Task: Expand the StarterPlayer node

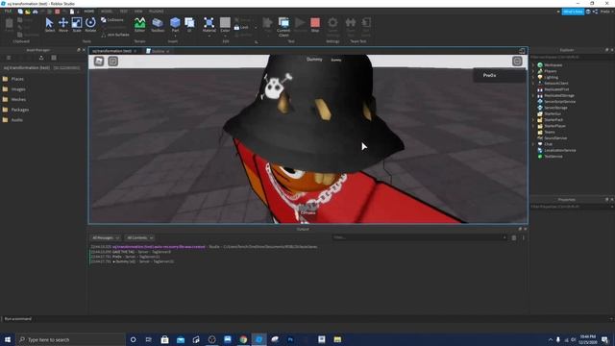Action: coord(533,126)
